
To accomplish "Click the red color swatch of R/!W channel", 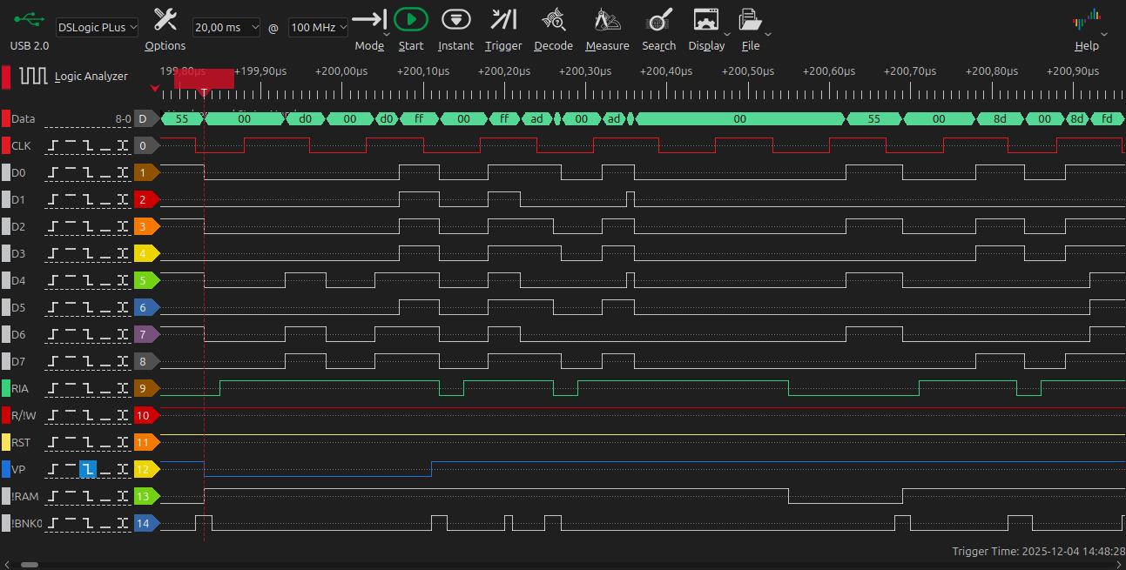I will (6, 416).
